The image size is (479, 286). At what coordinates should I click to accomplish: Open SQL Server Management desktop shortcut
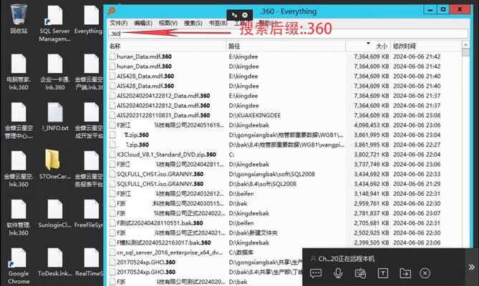click(54, 23)
